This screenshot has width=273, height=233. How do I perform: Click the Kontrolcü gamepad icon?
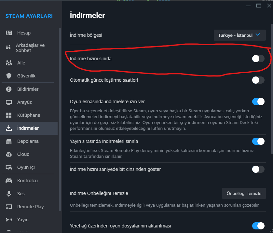point(9,181)
